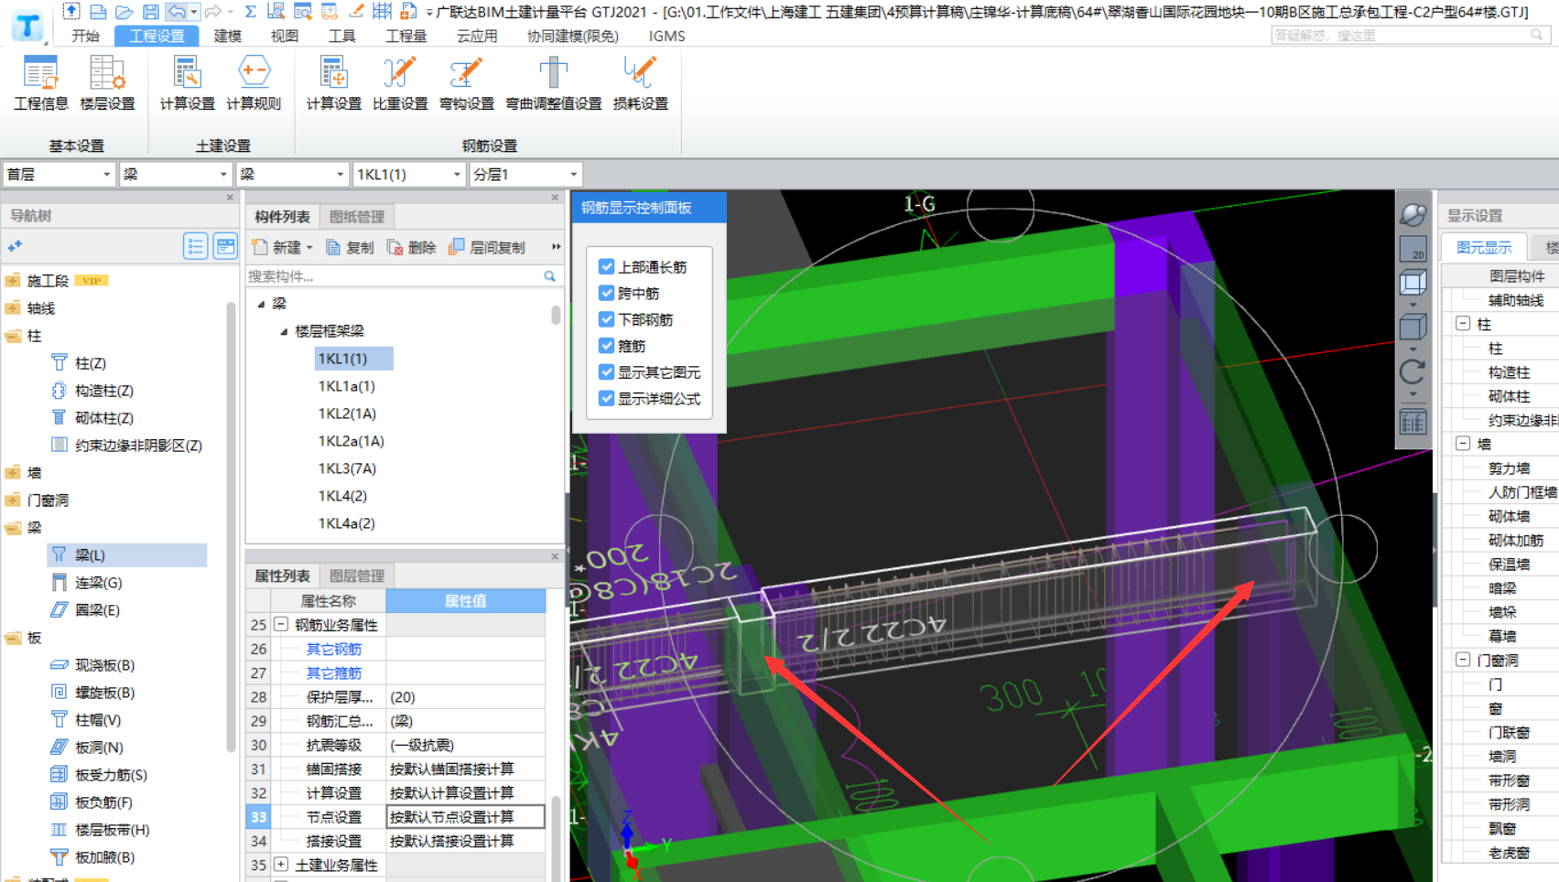Toggle 上部通长筋 checkbox
1559x882 pixels.
tap(606, 266)
